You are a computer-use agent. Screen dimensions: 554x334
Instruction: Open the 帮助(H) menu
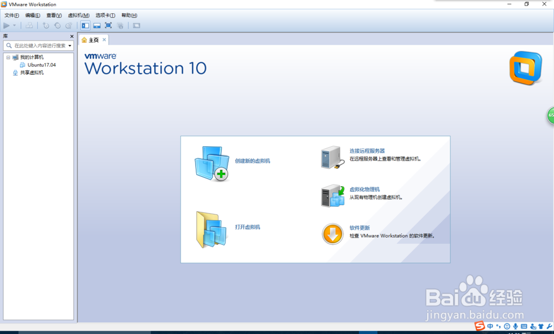129,15
